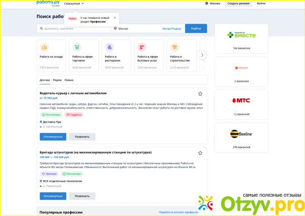The image size is (305, 216).
Task: Open the Метро/Радиус selector
Action: (171, 29)
